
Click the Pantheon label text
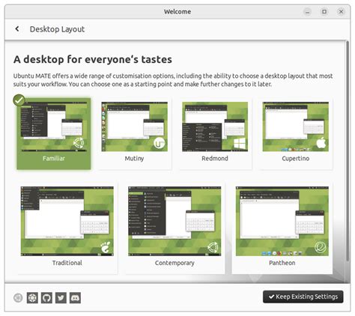pos(282,263)
